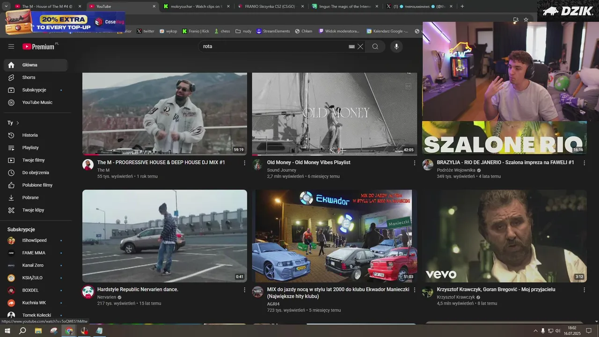Open Playlisty in sidebar
599x337 pixels.
(36, 147)
